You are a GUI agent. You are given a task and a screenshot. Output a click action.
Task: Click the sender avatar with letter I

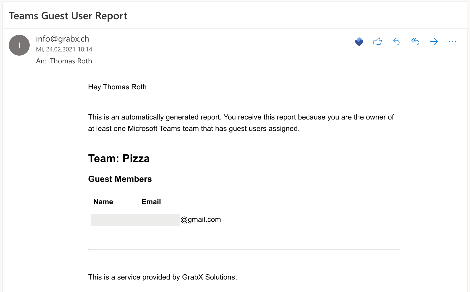pyautogui.click(x=19, y=45)
